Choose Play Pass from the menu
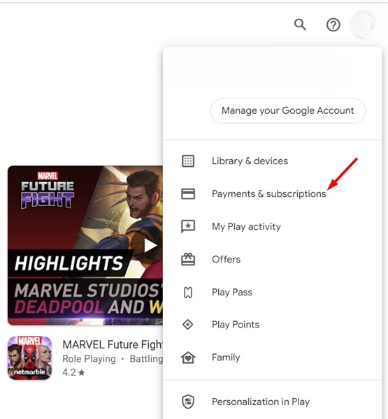This screenshot has width=388, height=419. click(x=273, y=292)
